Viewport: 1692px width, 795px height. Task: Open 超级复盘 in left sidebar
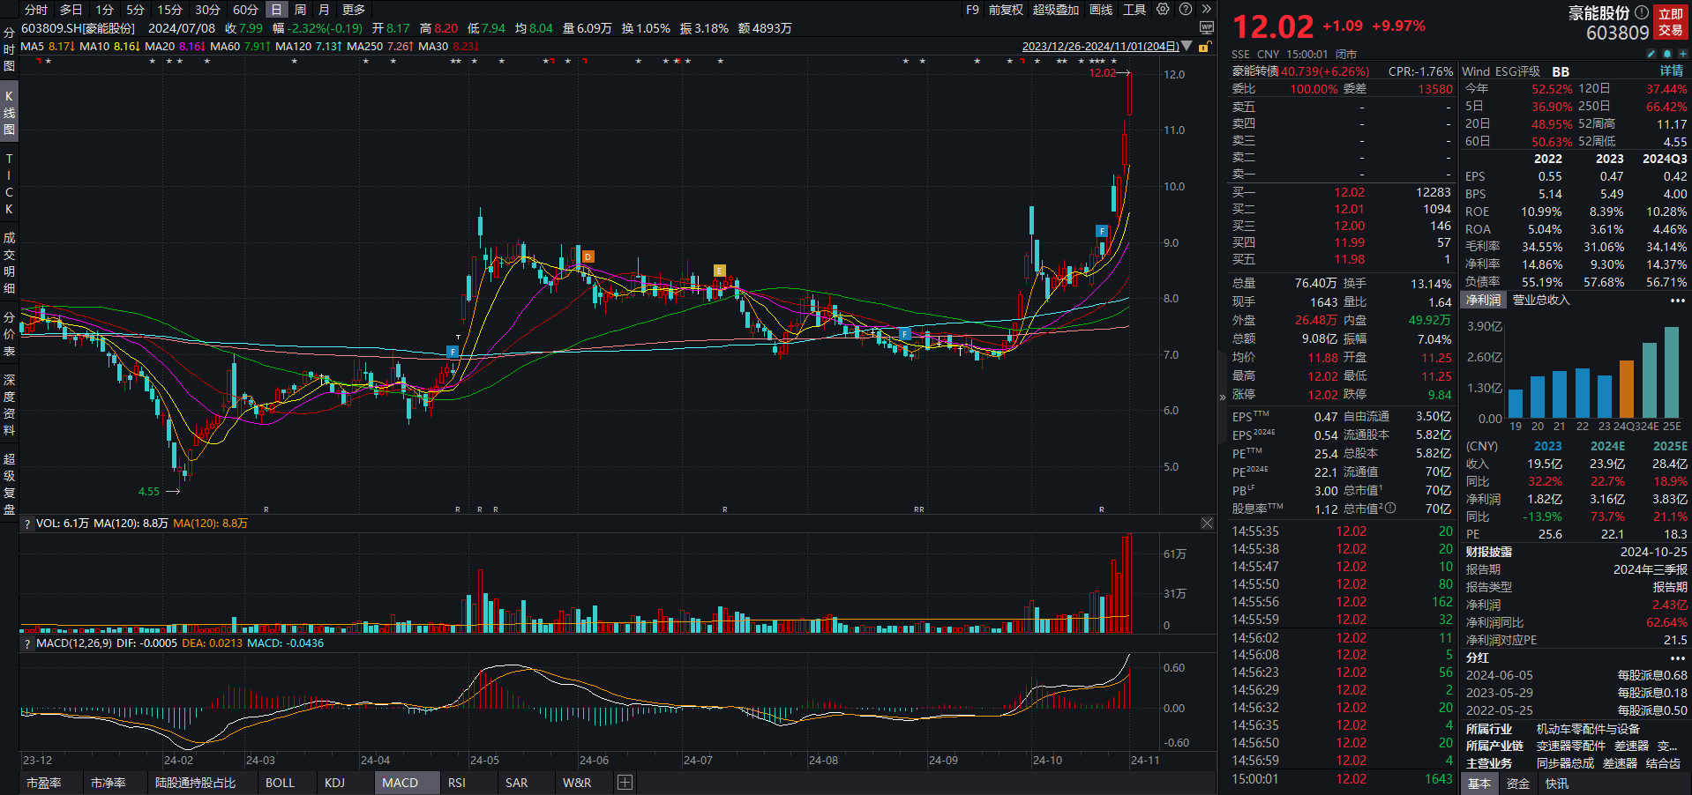pos(9,484)
